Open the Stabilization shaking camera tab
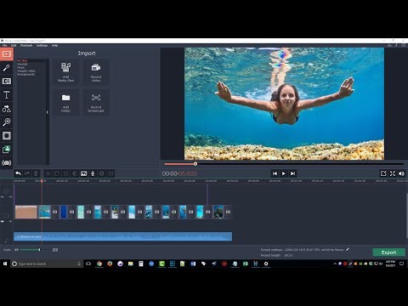408x306 pixels. (x=7, y=163)
